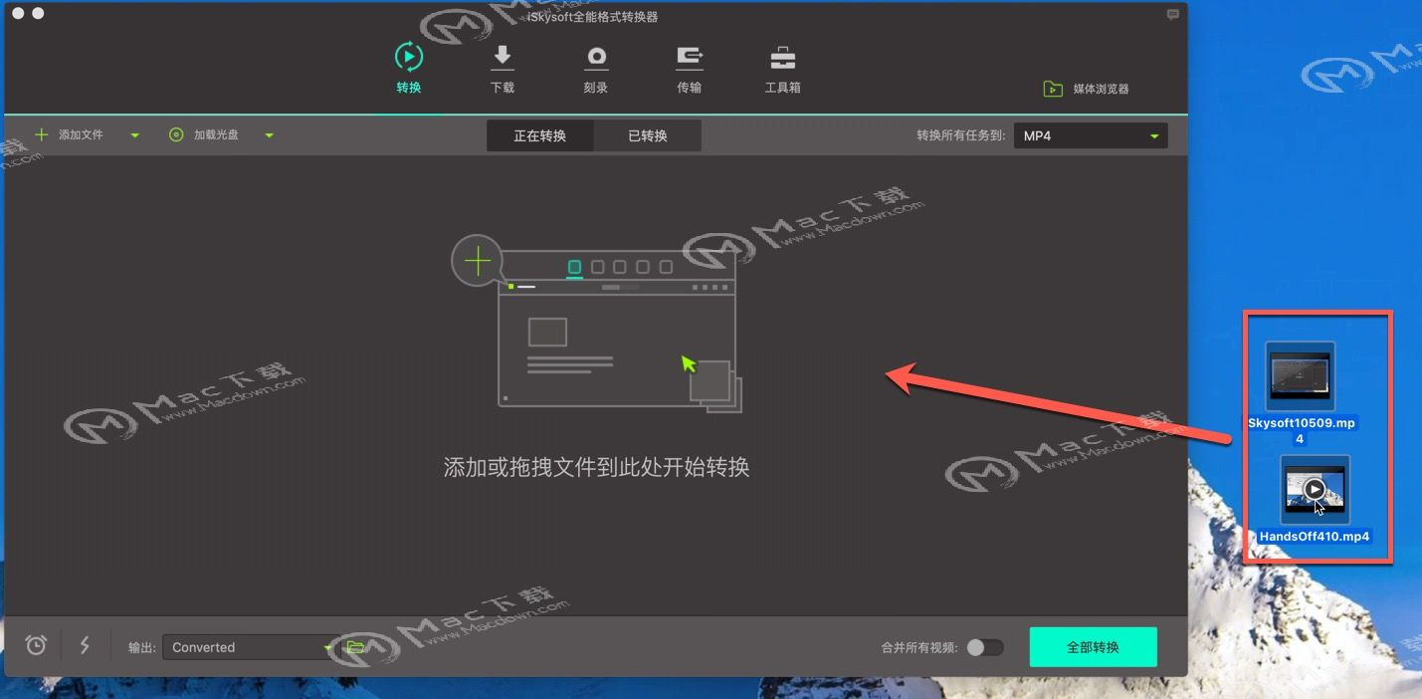Open the media browser (媒体浏览器)
The image size is (1422, 699).
pos(1086,89)
